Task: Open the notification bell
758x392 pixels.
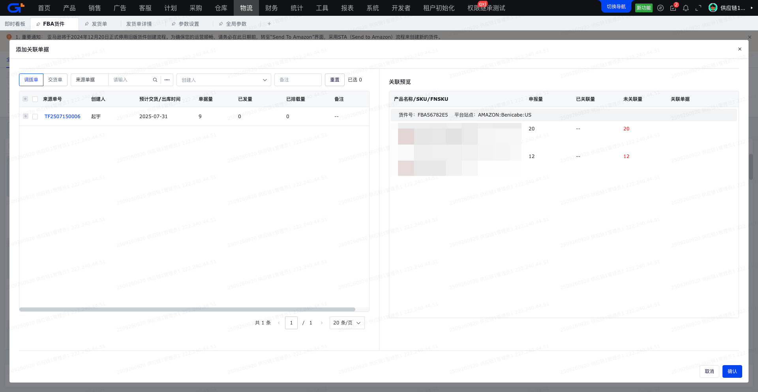Action: 686,8
